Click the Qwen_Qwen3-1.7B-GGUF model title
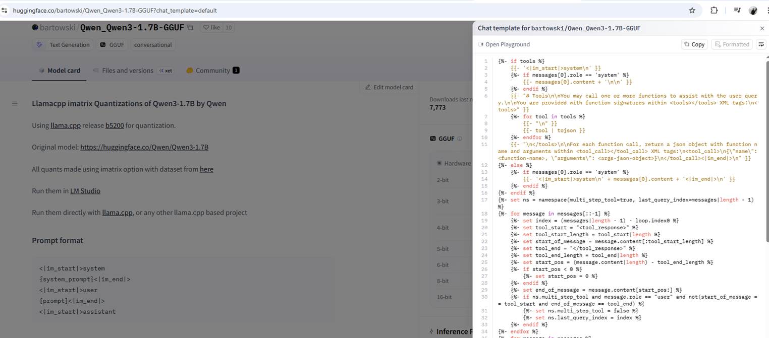The image size is (769, 338). click(132, 28)
